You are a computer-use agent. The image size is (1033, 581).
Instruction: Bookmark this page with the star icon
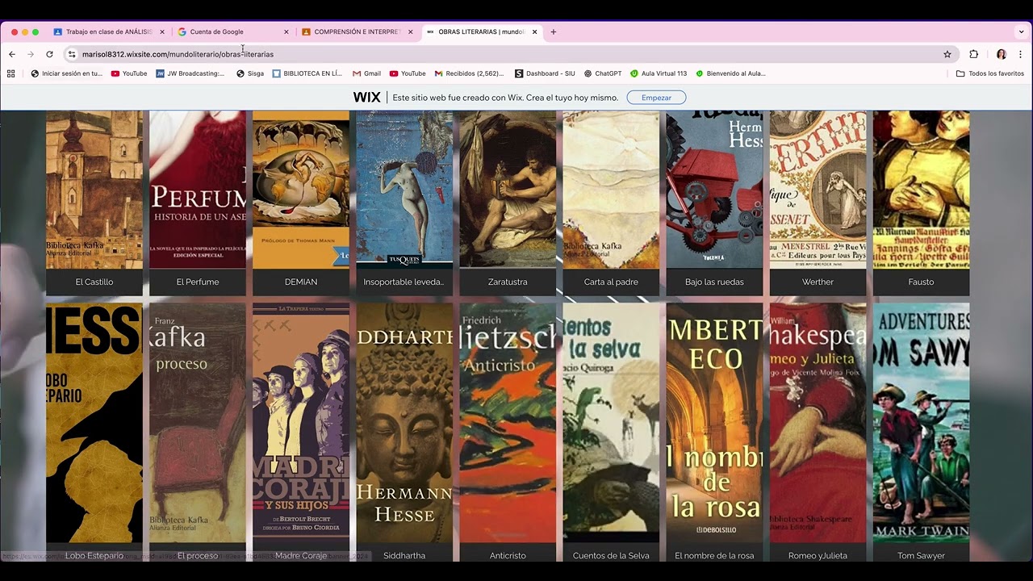pos(947,54)
